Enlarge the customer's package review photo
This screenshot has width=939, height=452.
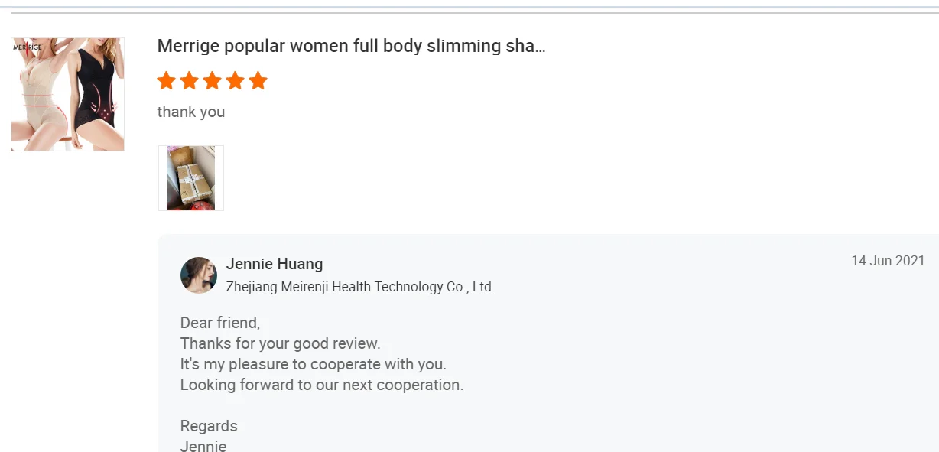(x=190, y=177)
